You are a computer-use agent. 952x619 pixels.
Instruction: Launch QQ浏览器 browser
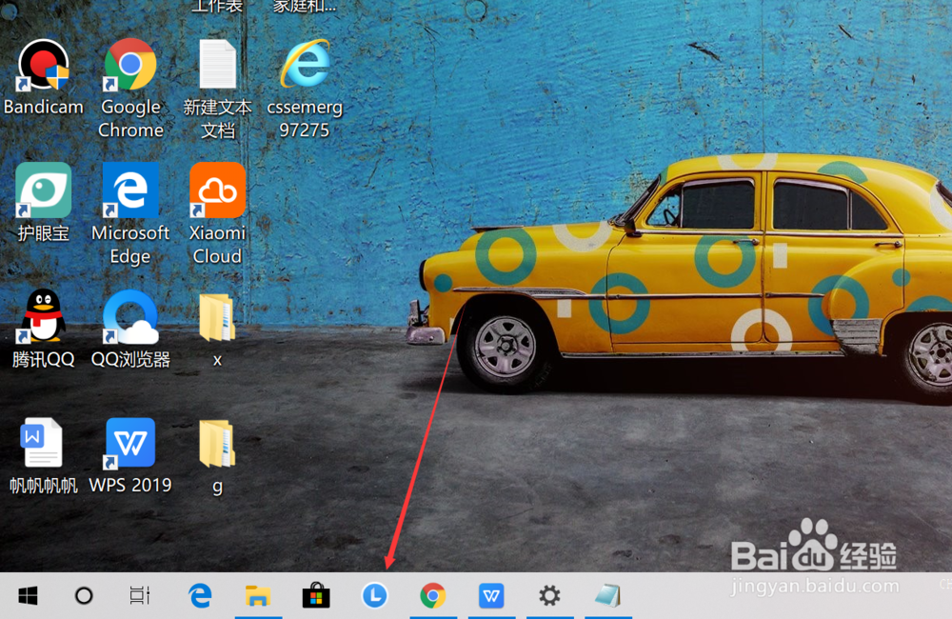[x=130, y=319]
